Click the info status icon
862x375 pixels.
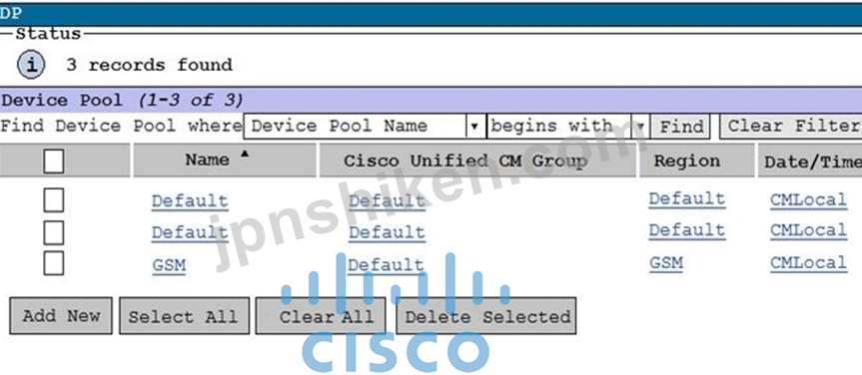pyautogui.click(x=31, y=66)
